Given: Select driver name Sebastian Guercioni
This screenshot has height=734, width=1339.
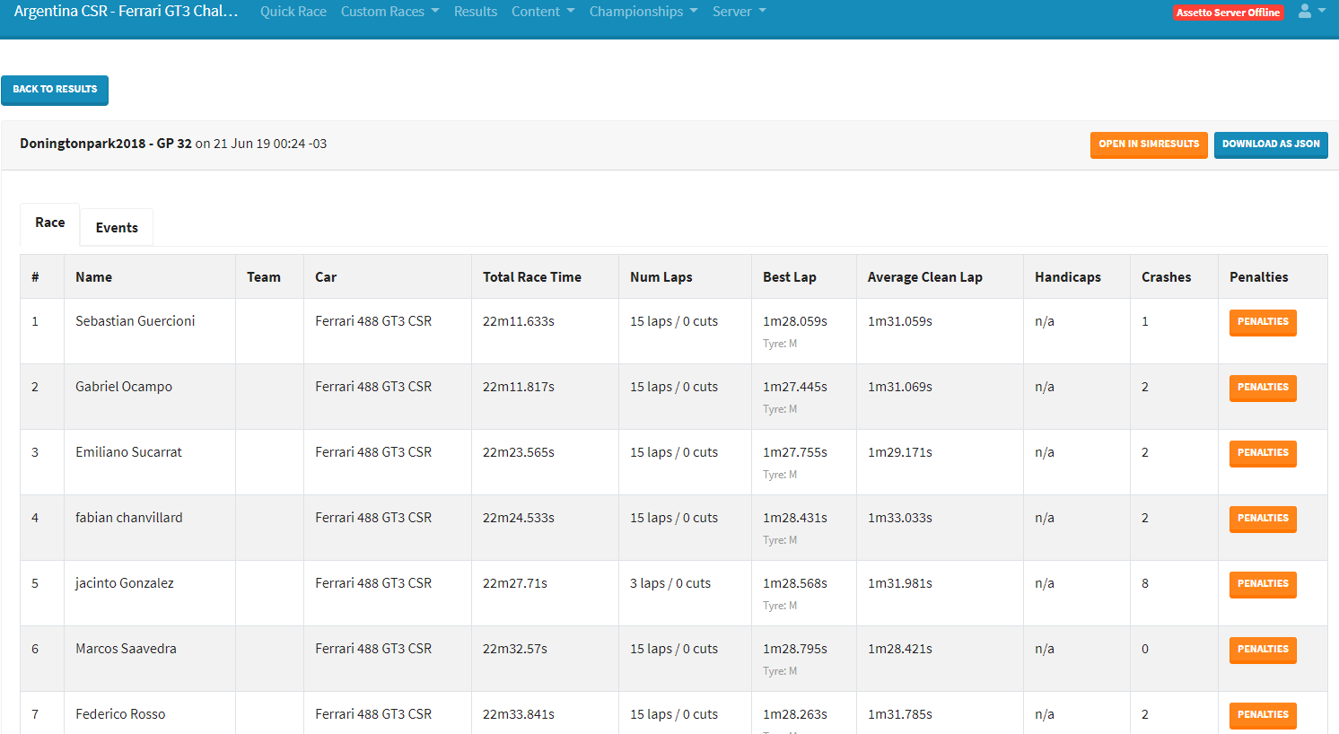Looking at the screenshot, I should [135, 321].
